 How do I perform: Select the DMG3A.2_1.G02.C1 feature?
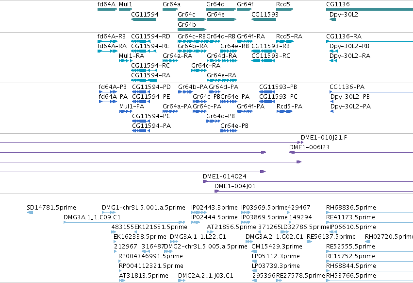249,242
